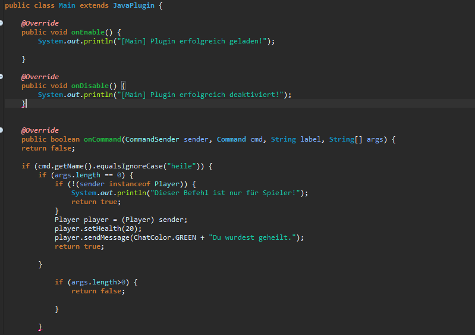Click the onDisable method name

(x=90, y=86)
